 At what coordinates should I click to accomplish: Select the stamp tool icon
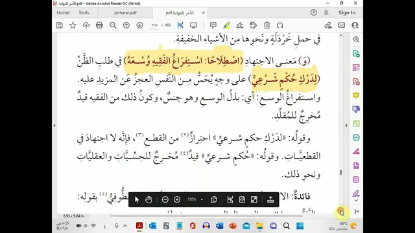pyautogui.click(x=254, y=25)
